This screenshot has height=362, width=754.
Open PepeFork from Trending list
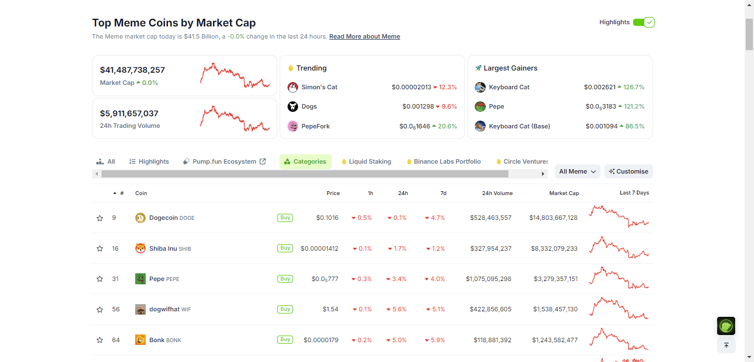coord(316,126)
